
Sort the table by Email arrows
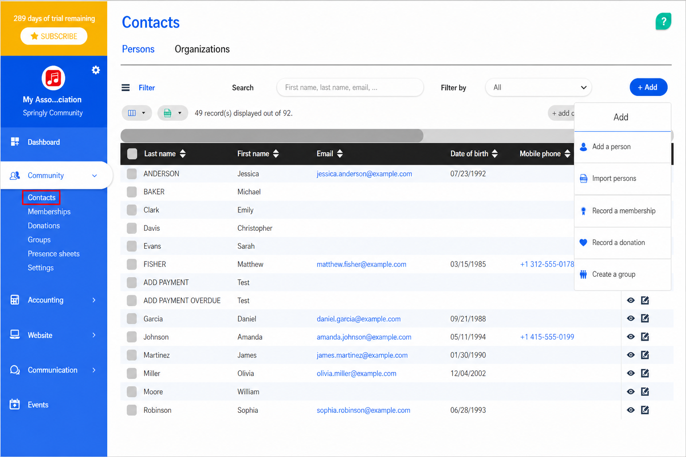(x=340, y=154)
